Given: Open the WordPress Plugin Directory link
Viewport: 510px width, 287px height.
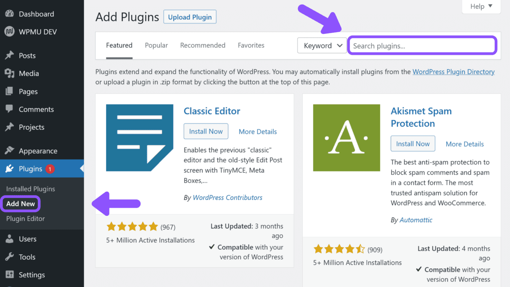Looking at the screenshot, I should click(453, 72).
